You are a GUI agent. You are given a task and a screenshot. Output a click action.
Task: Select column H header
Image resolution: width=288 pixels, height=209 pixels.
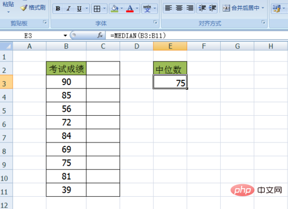[271, 46]
